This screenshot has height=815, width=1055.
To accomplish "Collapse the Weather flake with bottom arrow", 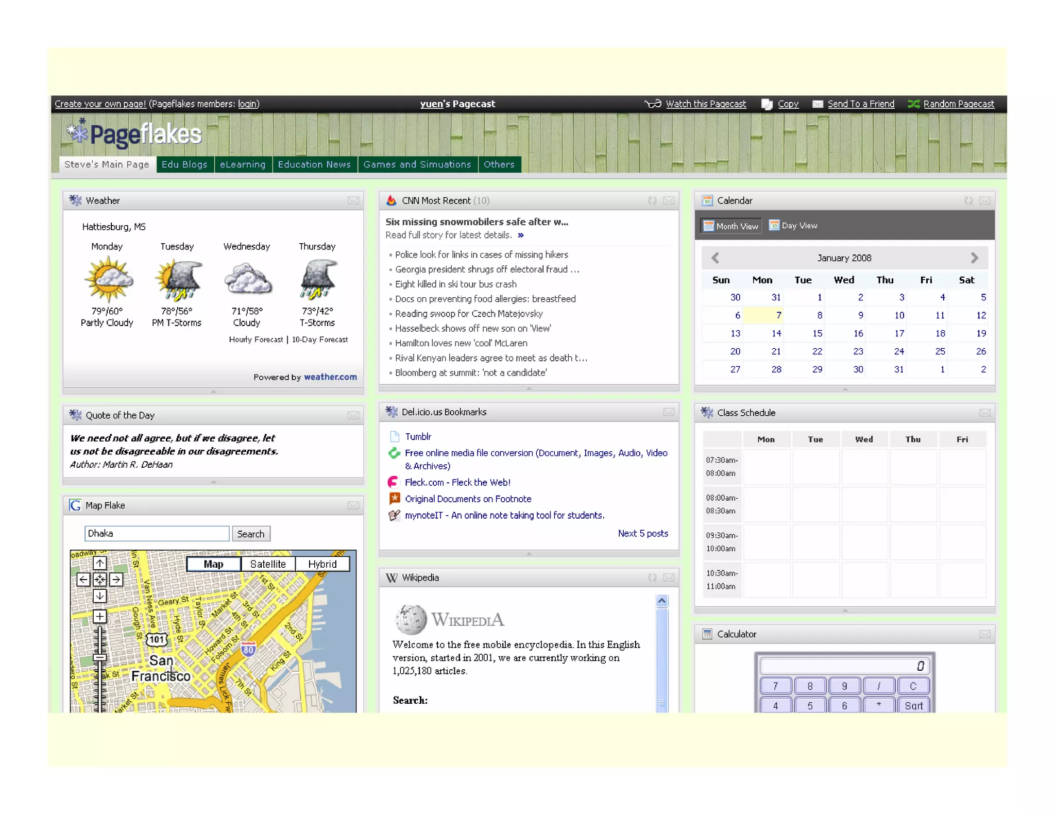I will [213, 392].
